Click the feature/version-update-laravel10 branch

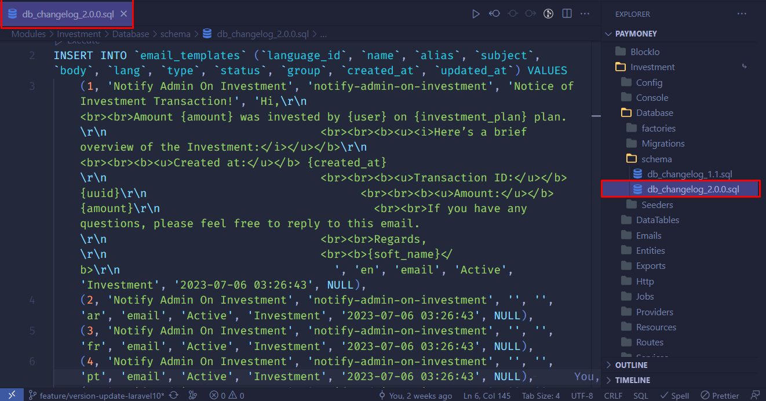coord(96,395)
